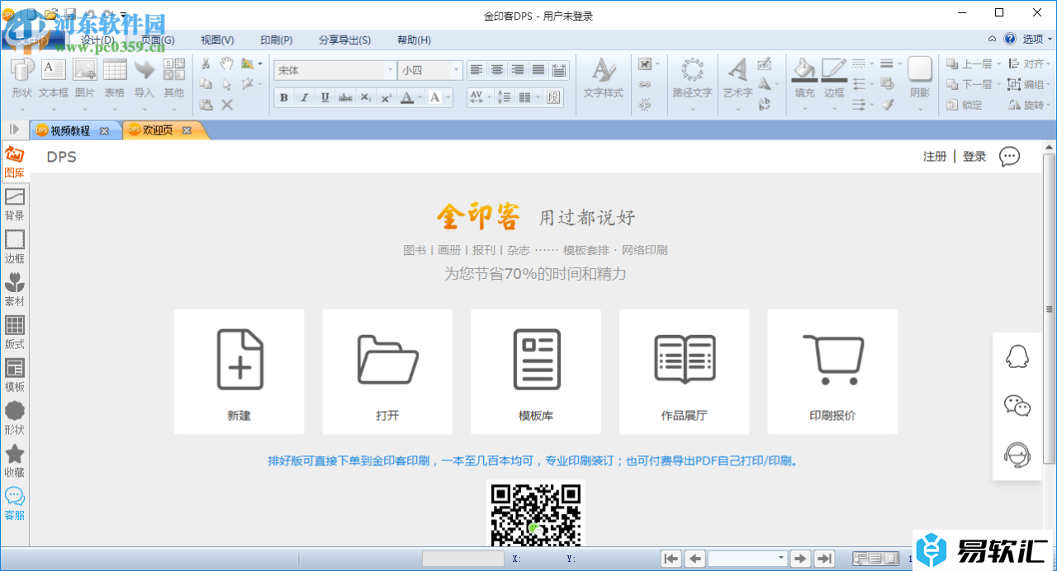
Task: Click the 登录 login link
Action: [x=974, y=157]
